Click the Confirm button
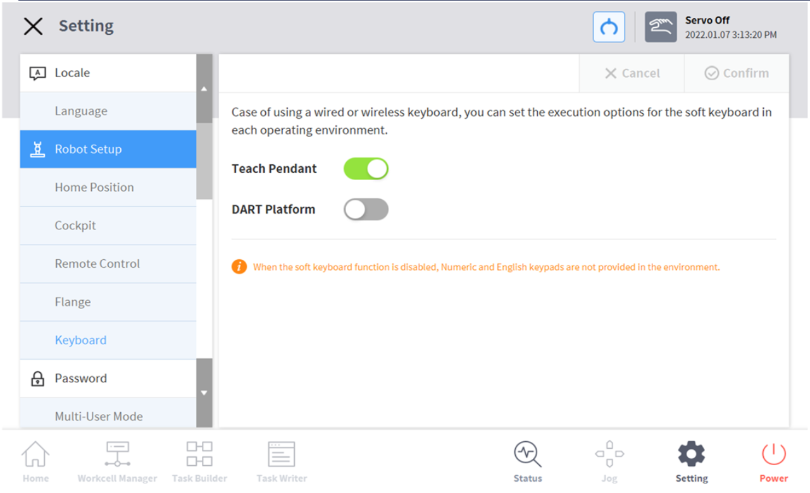The width and height of the screenshot is (810, 493). (x=737, y=73)
